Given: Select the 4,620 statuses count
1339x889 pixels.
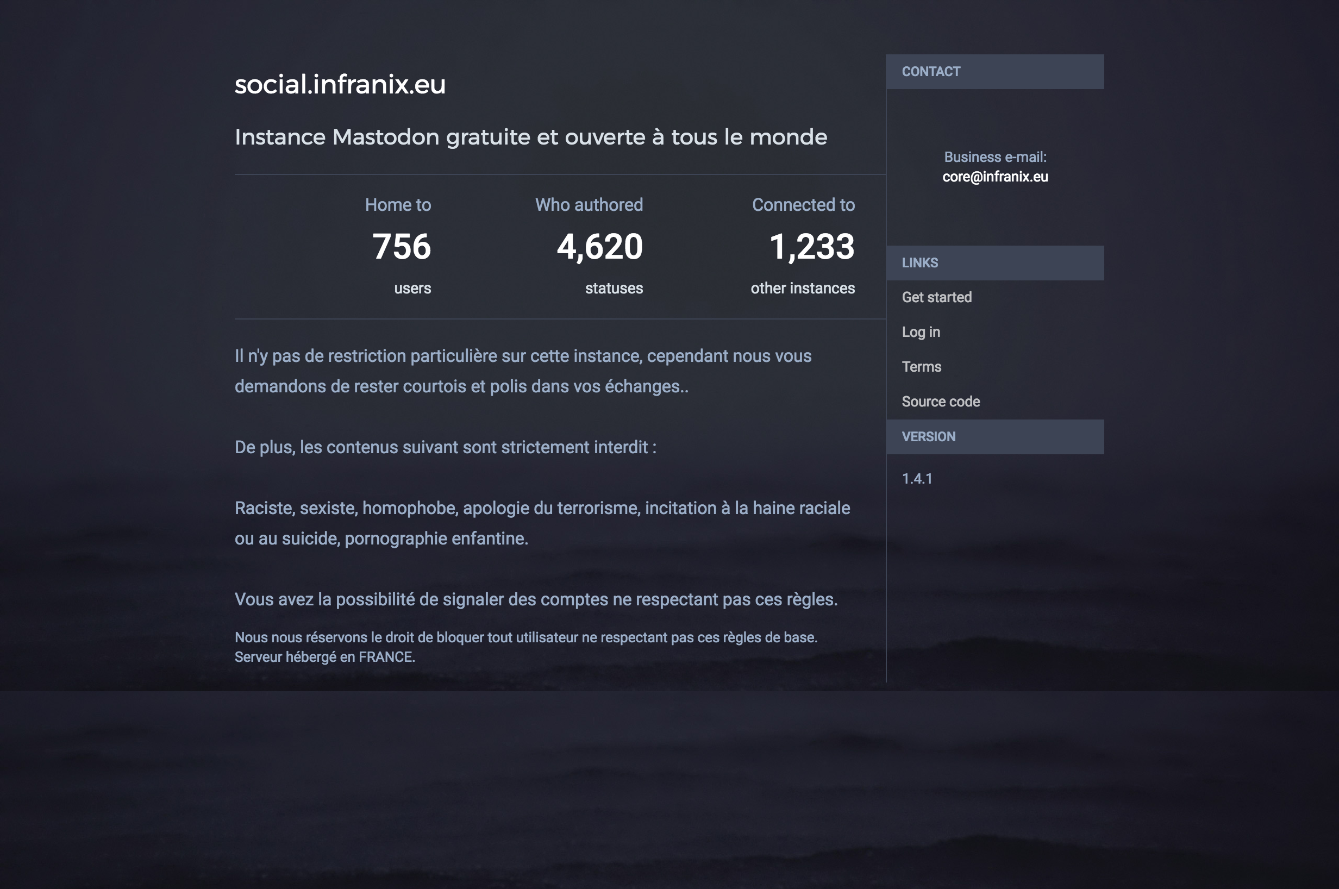Looking at the screenshot, I should (600, 247).
